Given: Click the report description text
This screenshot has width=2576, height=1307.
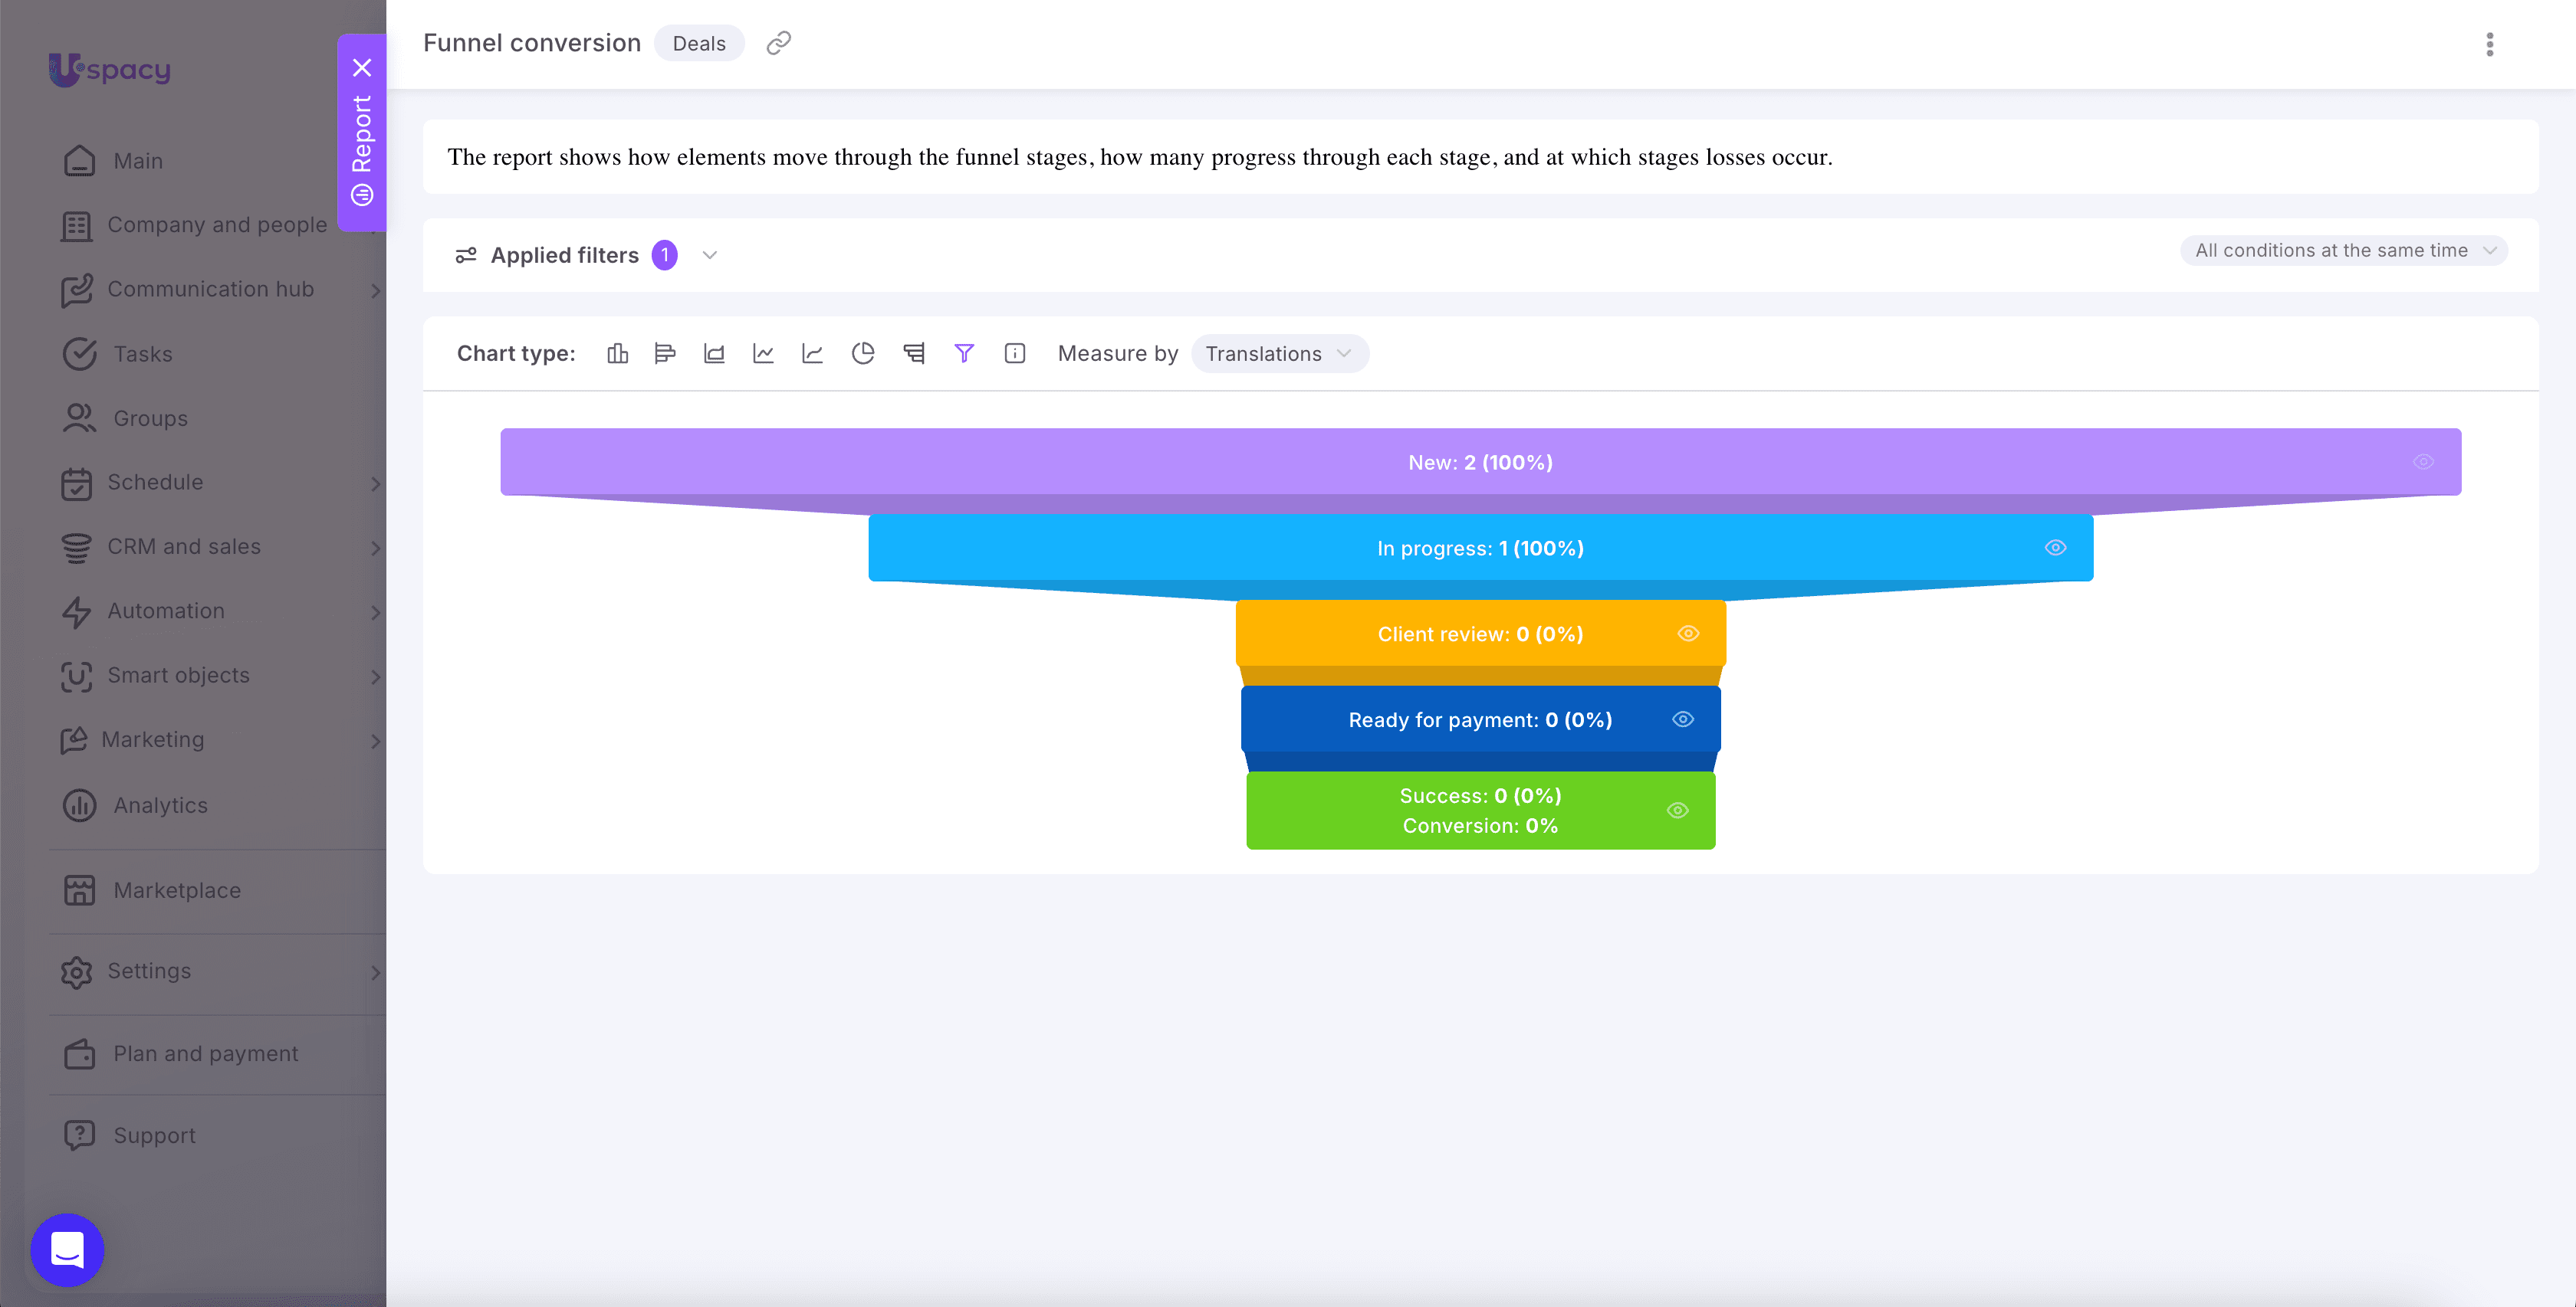Looking at the screenshot, I should (1140, 157).
